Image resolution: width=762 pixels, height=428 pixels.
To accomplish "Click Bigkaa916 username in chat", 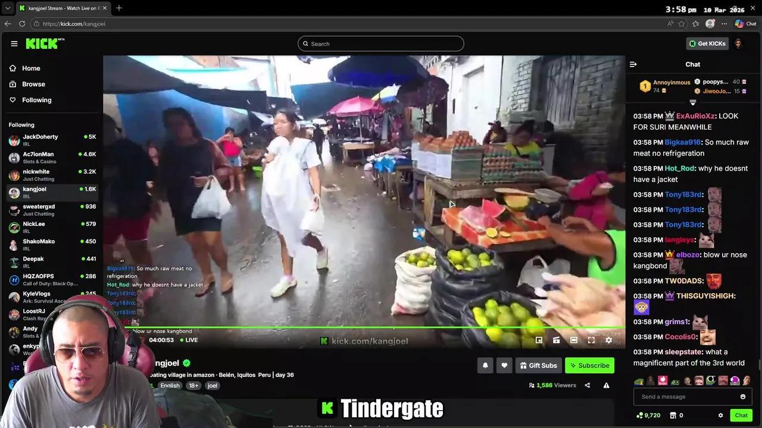I will 682,143.
